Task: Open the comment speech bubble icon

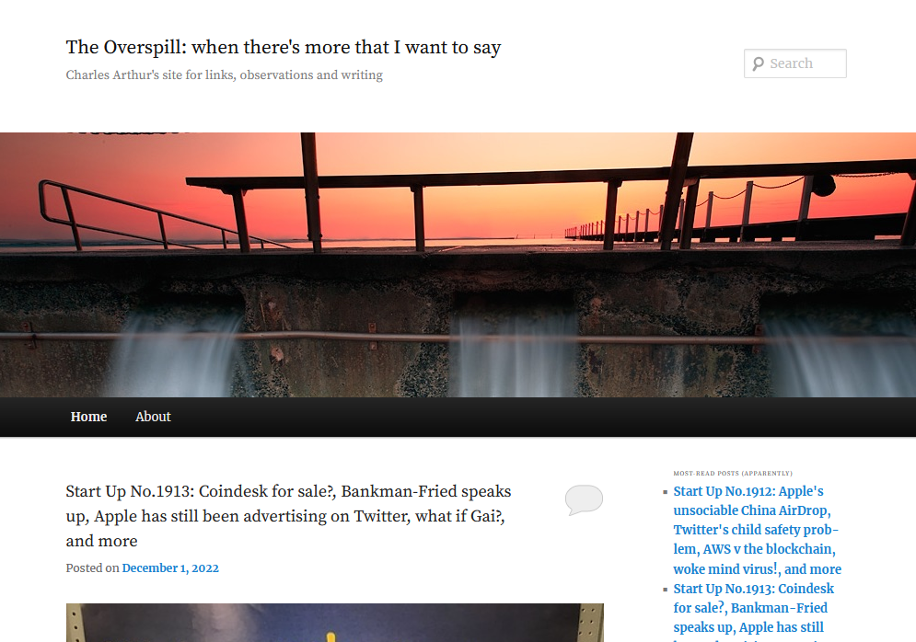Action: point(584,499)
